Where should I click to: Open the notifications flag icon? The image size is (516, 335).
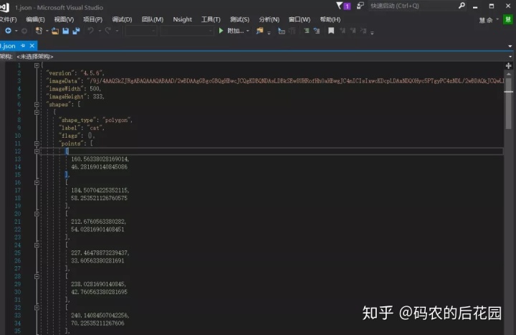pos(340,6)
